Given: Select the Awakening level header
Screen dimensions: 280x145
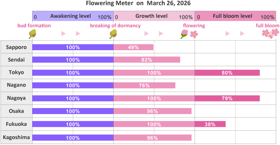Looking at the screenshot, I should point(73,16).
